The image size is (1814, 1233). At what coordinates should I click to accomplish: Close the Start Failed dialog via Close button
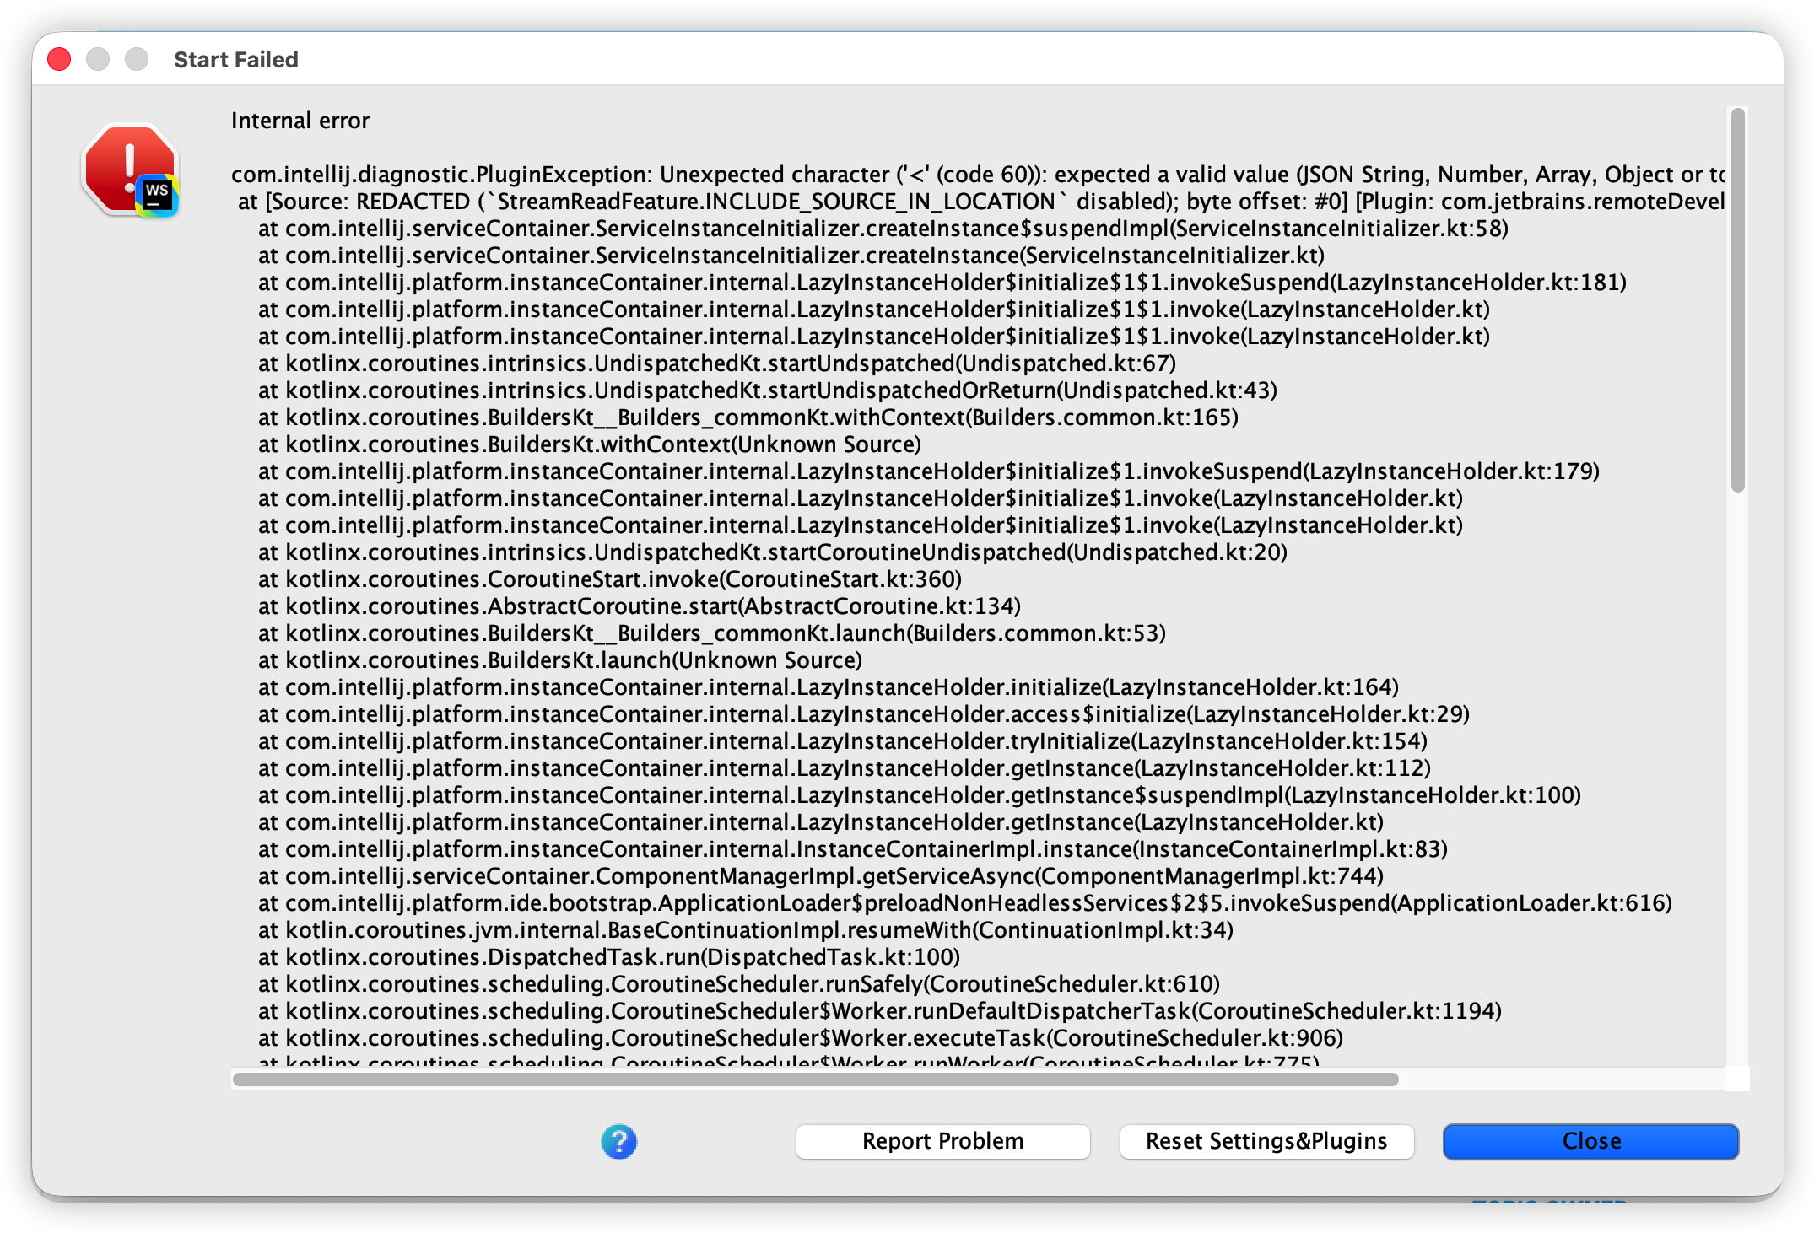pos(1590,1141)
